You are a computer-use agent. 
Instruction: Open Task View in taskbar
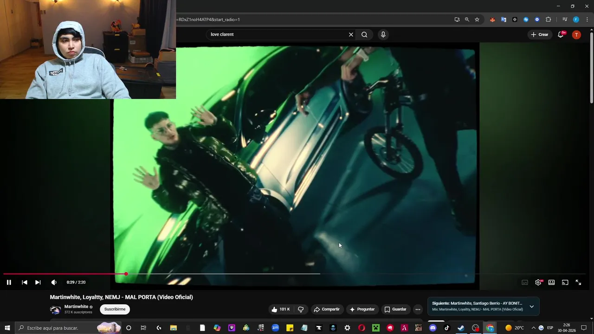143,328
